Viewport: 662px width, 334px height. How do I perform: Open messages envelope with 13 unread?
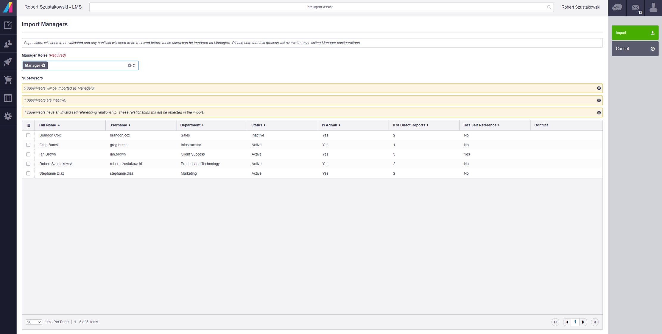[635, 8]
